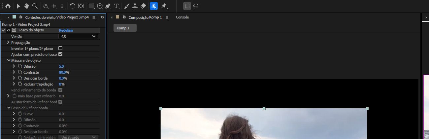Screen dimensions: 429x139
Task: Click top-right layer handle in composition
Action: point(367,109)
